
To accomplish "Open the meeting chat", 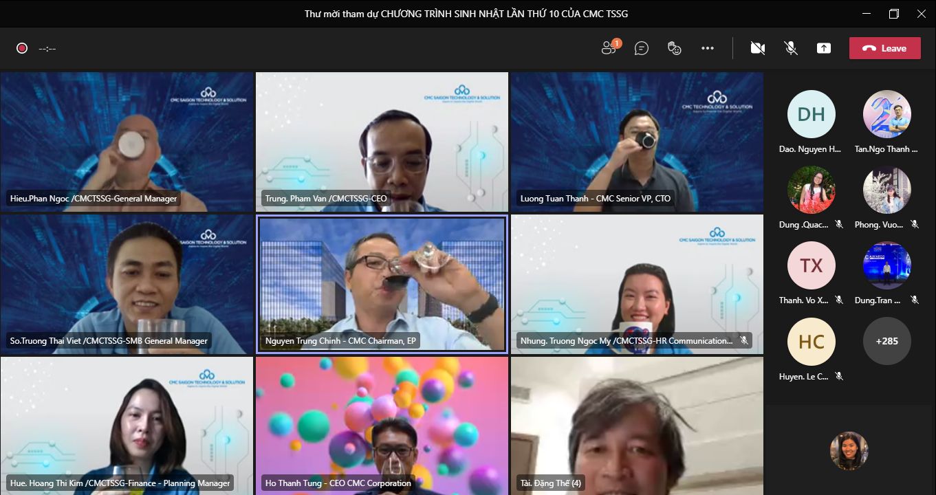I will point(642,48).
